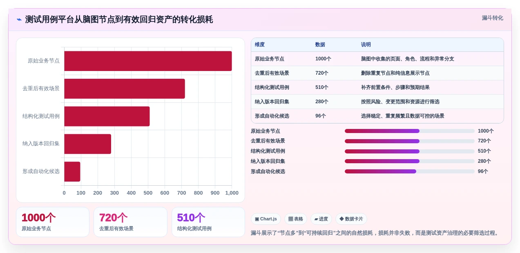The height and width of the screenshot is (253, 520).
Task: Click the chart axis label 原始业务节点
Action: (x=44, y=61)
